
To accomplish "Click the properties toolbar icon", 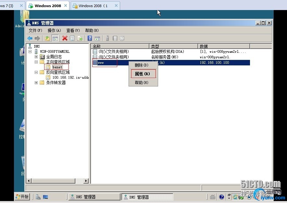I will 72,38.
